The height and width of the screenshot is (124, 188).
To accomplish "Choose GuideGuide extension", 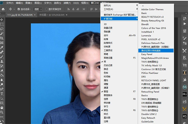I will (156, 121).
